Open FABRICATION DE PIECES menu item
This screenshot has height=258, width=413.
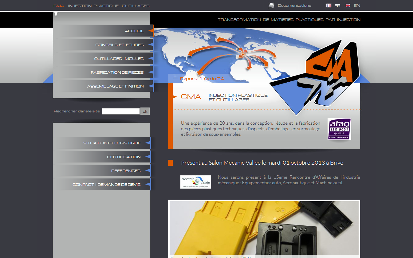tap(104, 72)
